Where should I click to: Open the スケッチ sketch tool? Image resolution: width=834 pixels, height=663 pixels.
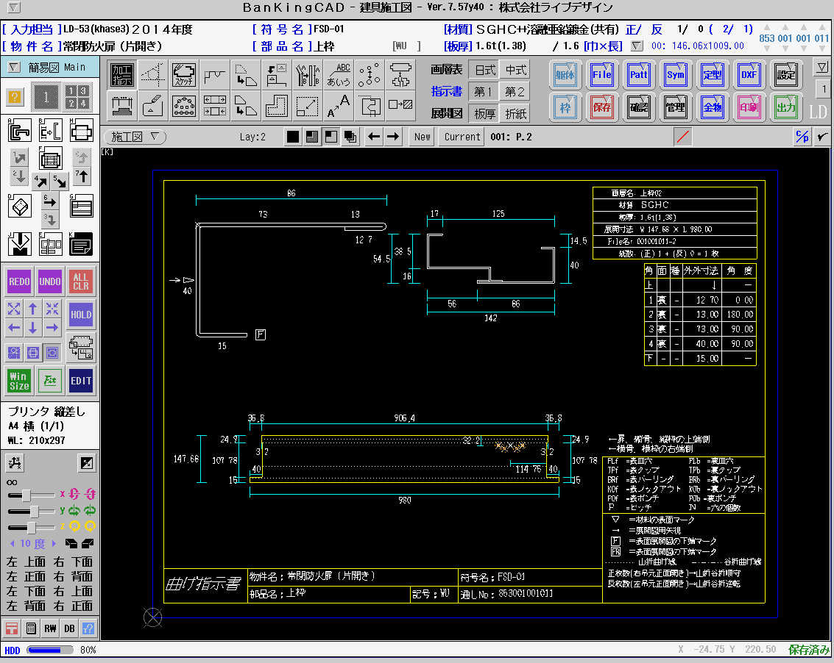coord(183,74)
